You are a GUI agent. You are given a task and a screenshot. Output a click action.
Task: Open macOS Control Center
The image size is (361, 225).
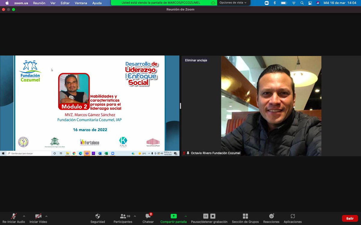(x=310, y=3)
